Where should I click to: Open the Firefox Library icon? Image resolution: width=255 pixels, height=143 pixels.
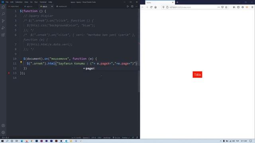pos(234,7)
